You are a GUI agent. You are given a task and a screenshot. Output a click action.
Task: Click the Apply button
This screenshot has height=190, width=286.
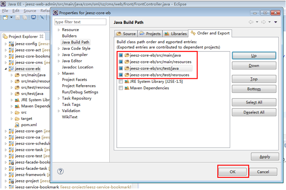point(265,157)
